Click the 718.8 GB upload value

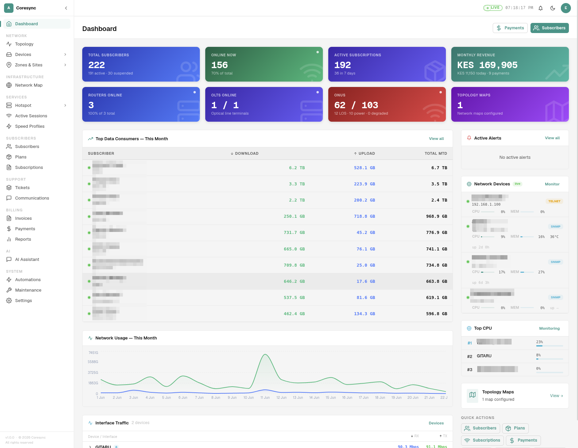click(x=364, y=216)
